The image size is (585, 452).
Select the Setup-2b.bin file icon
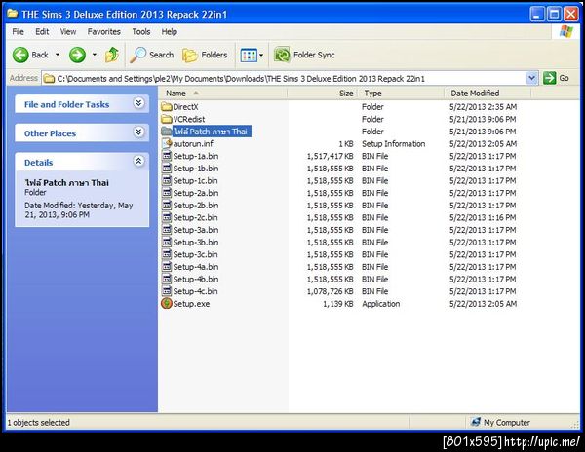[x=167, y=205]
